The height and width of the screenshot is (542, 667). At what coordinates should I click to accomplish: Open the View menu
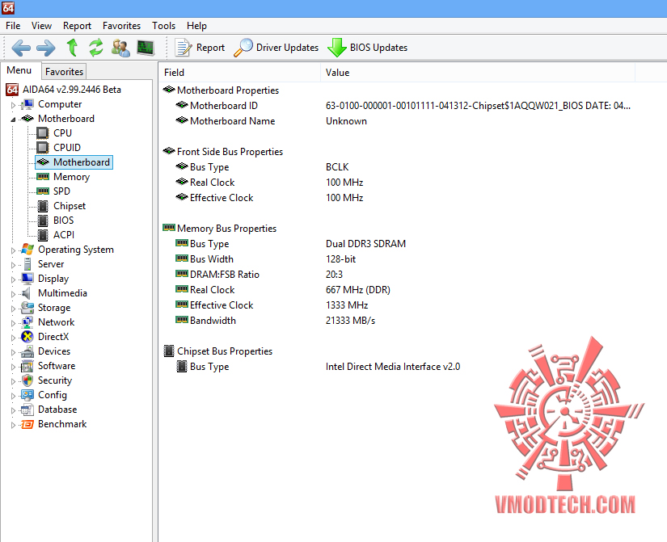point(42,26)
